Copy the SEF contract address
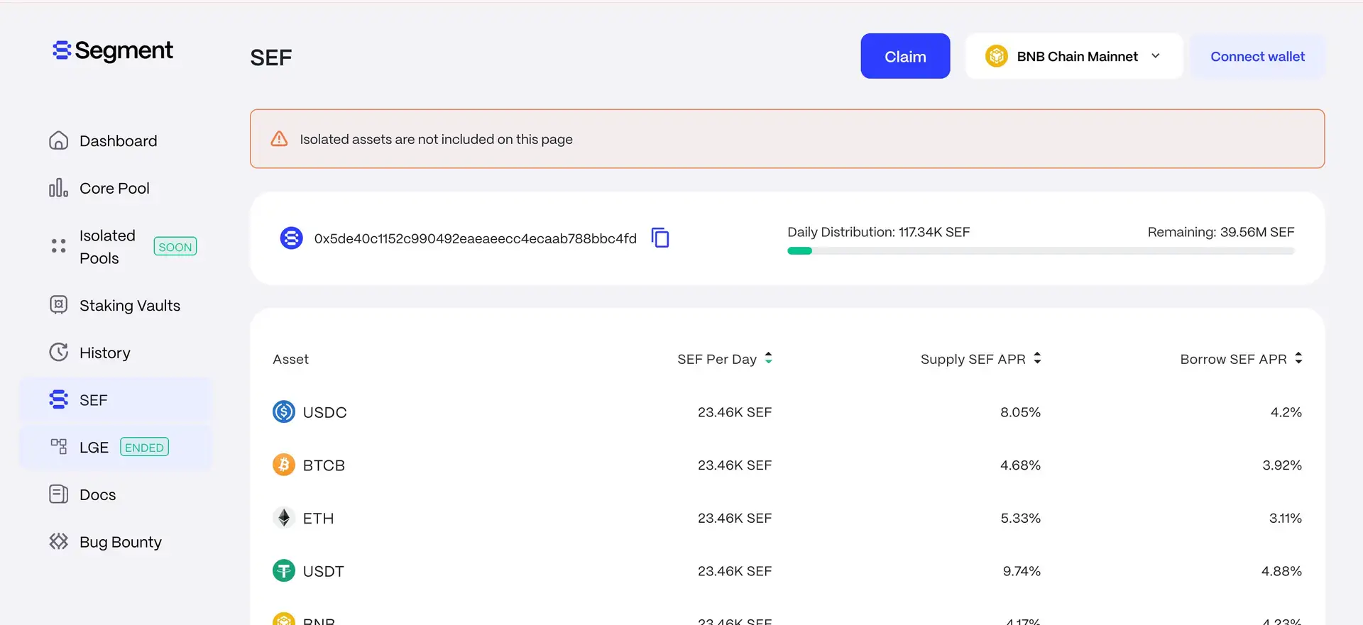1363x625 pixels. (x=660, y=238)
